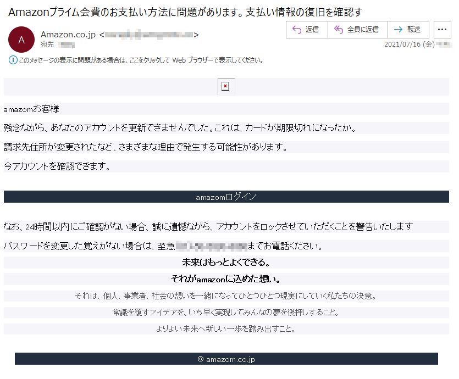Click the bold text '未来はもっとよくできる。'

226,263
